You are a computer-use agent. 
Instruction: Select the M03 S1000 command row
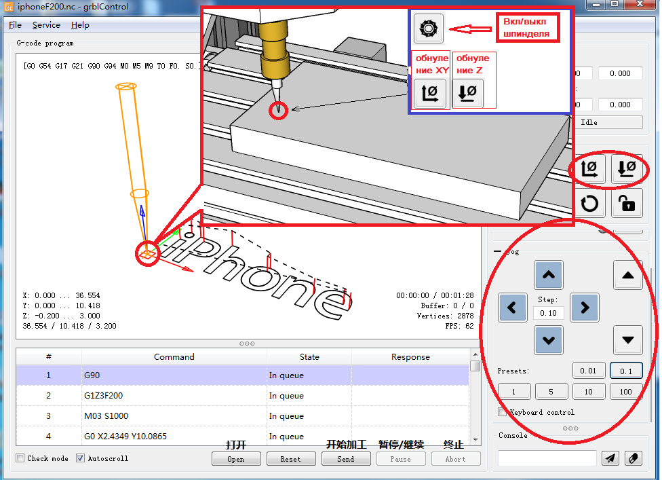click(243, 416)
